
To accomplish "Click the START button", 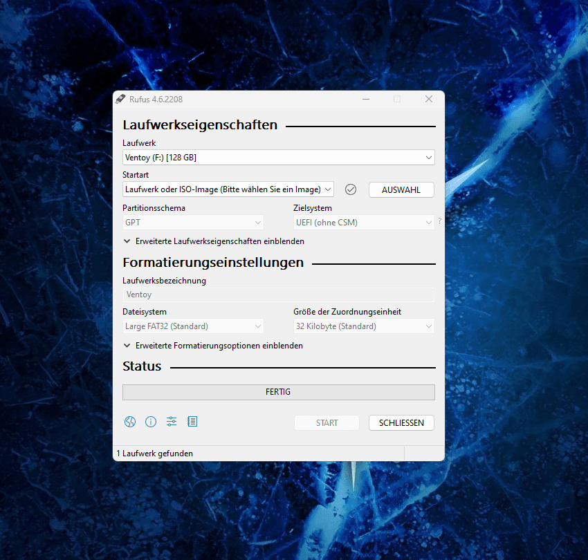I will pyautogui.click(x=327, y=422).
